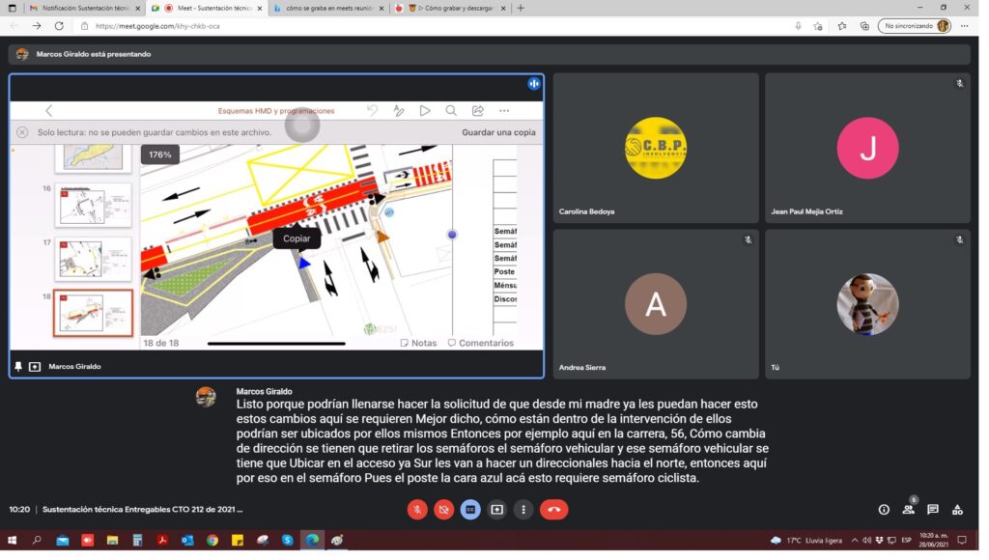Open the Meet activities icon

coord(957,507)
